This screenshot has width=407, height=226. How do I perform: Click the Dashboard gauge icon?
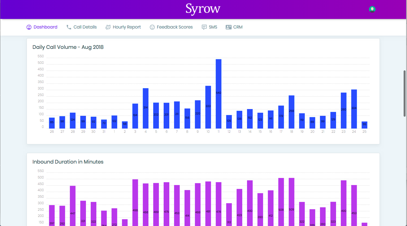tap(29, 27)
